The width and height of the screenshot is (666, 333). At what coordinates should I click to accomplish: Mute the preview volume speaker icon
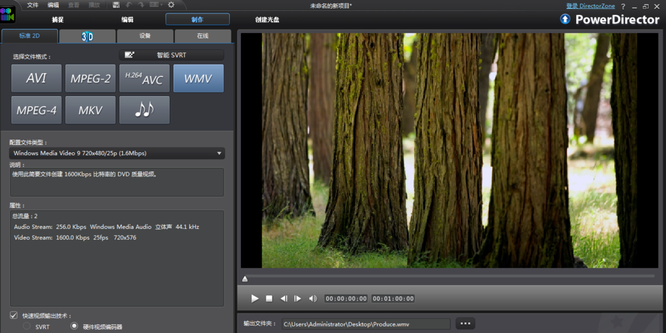click(313, 299)
